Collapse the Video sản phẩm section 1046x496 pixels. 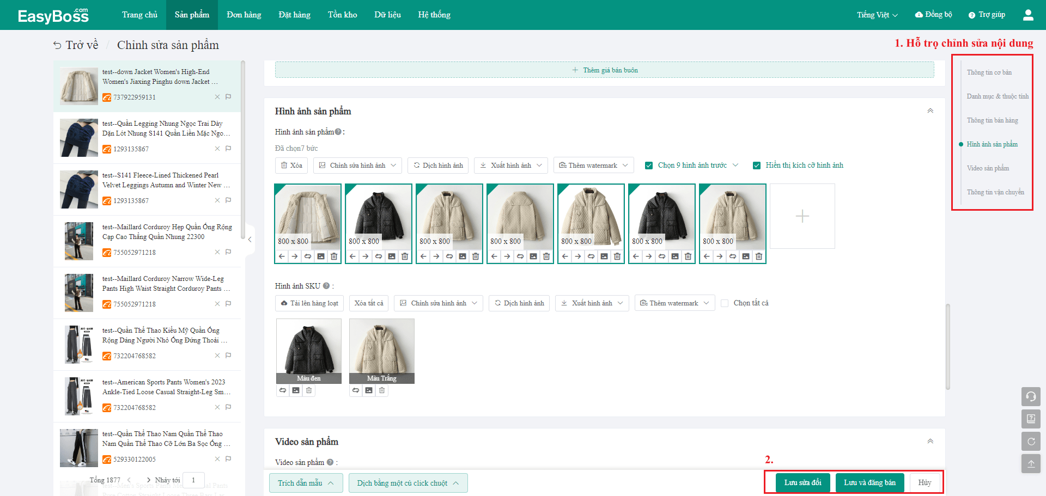coord(931,441)
